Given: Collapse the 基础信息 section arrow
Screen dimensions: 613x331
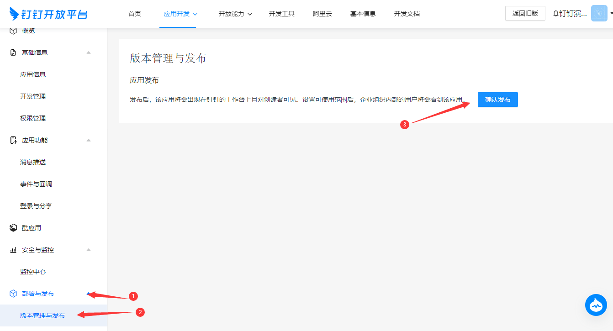Looking at the screenshot, I should pyautogui.click(x=89, y=53).
